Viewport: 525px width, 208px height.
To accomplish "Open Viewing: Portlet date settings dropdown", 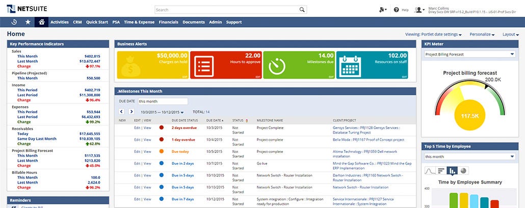I will [x=434, y=34].
